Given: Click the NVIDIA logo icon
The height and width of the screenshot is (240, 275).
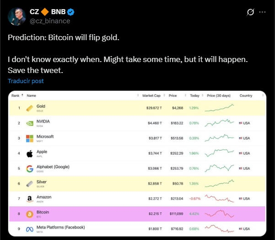Looking at the screenshot, I should coord(30,123).
